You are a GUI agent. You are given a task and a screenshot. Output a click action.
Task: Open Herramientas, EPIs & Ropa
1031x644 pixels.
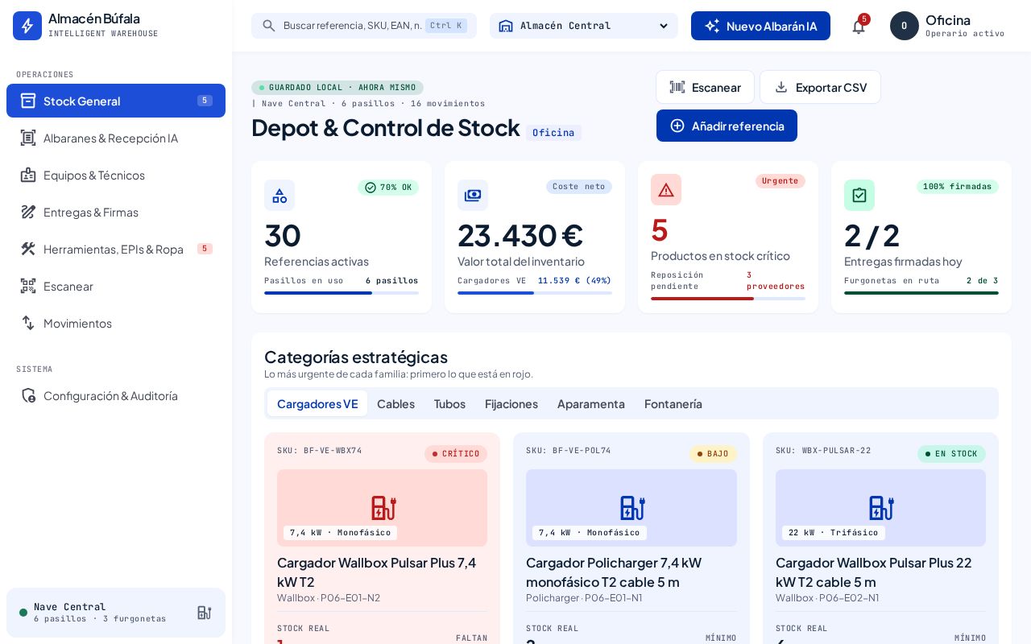[x=116, y=249]
